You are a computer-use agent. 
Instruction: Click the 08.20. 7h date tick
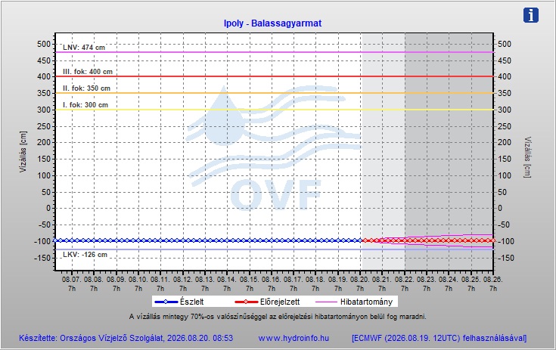tap(360, 283)
